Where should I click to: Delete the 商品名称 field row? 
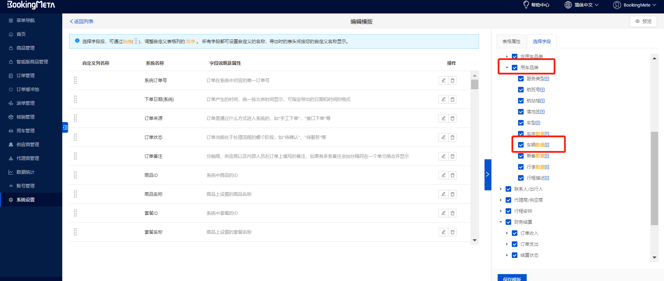point(452,194)
